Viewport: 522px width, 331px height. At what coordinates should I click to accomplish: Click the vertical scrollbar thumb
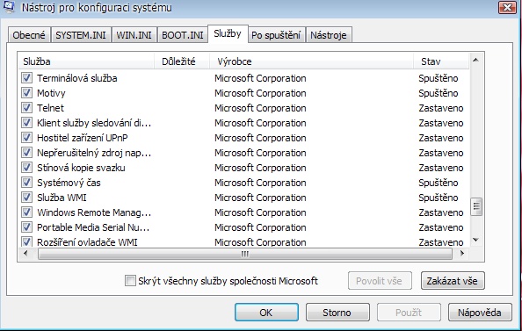pyautogui.click(x=476, y=206)
